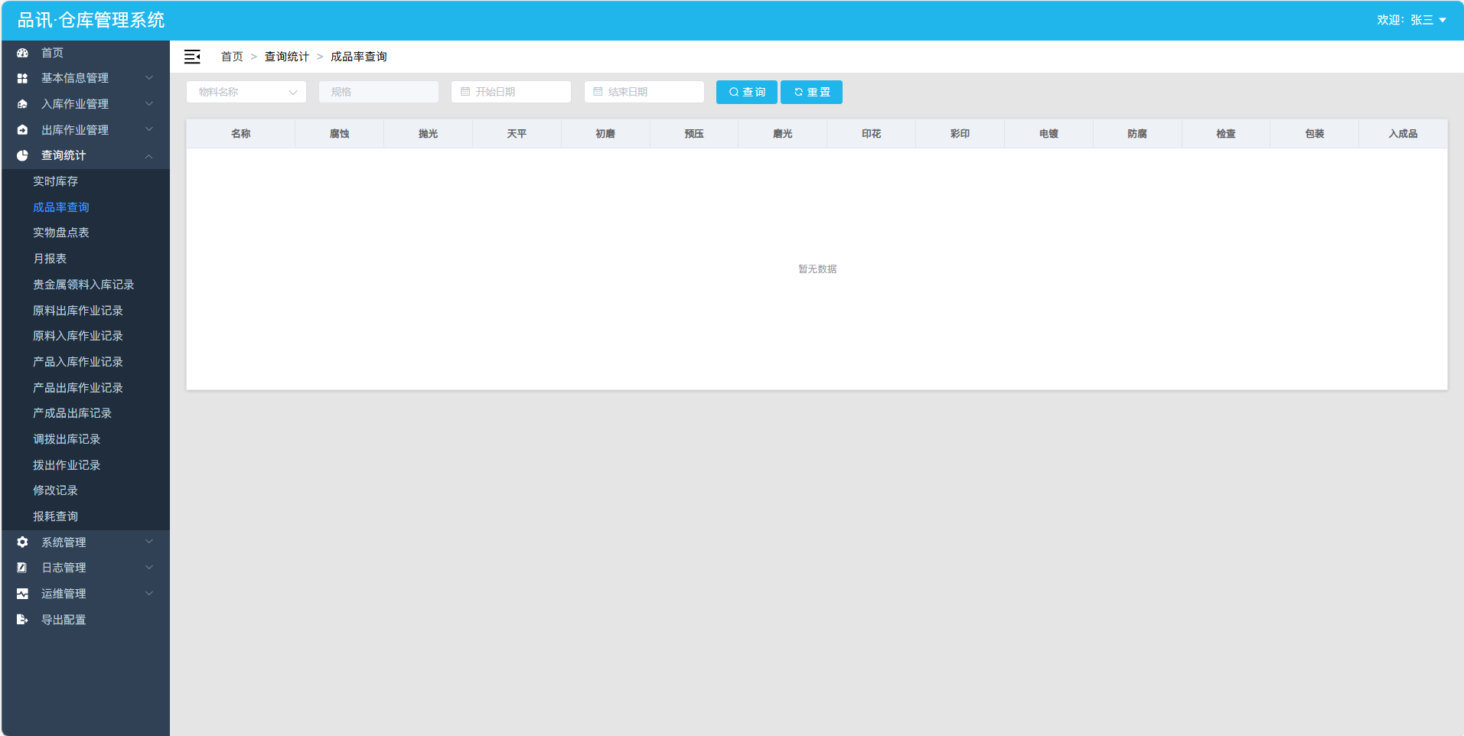Focus the 规格 input field
The width and height of the screenshot is (1464, 736).
click(379, 92)
